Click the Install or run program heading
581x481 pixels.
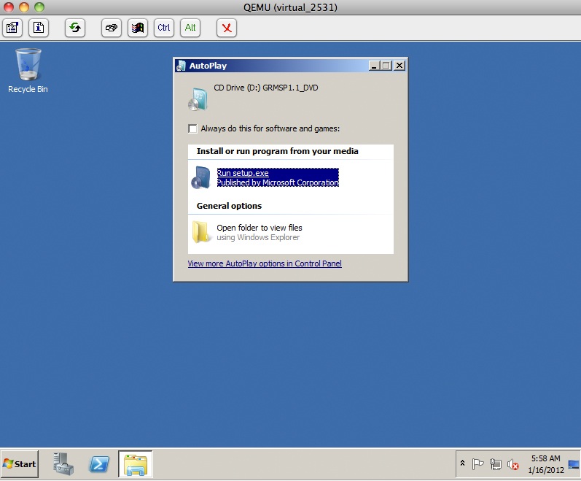pyautogui.click(x=278, y=151)
